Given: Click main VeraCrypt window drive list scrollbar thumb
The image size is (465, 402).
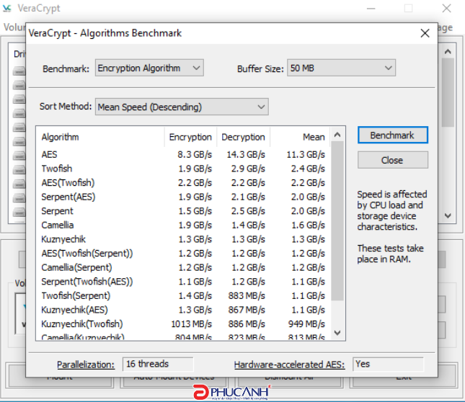Looking at the screenshot, I should pos(448,92).
